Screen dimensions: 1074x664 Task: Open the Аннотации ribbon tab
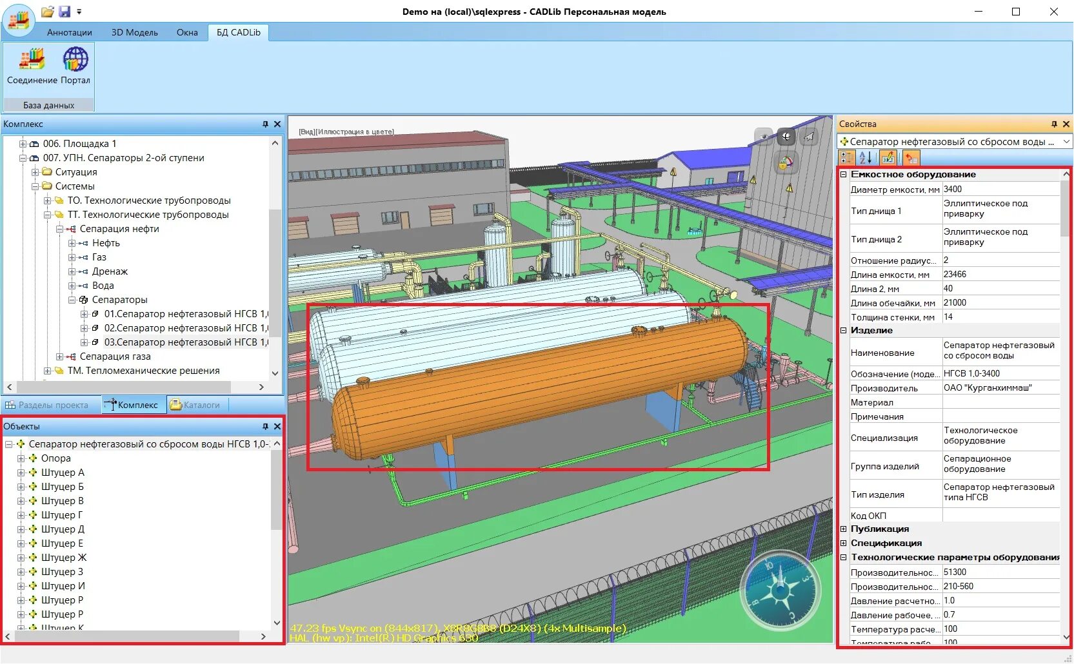point(70,32)
